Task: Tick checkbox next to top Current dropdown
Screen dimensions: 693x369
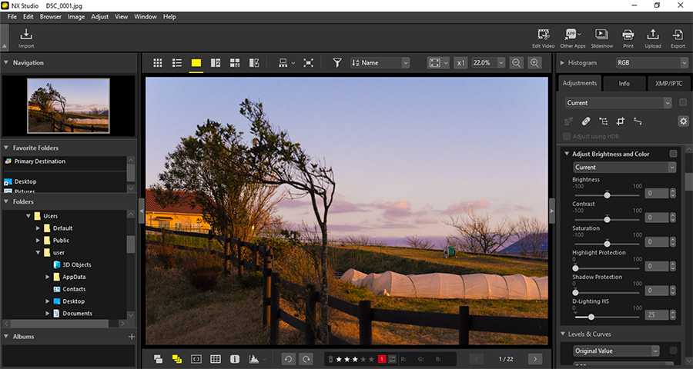Action: tap(683, 102)
